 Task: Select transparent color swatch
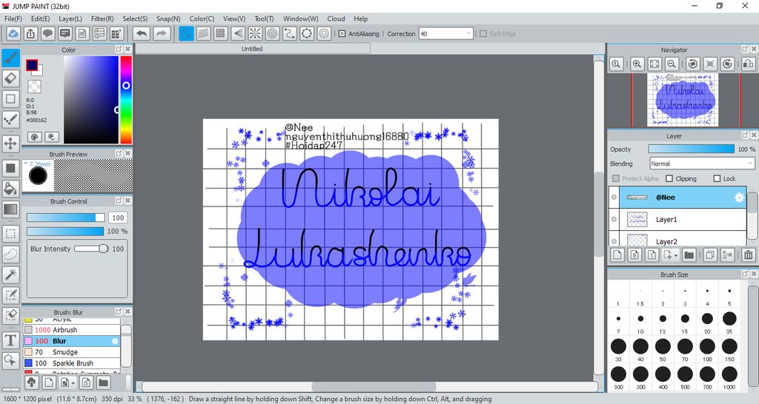(x=34, y=87)
